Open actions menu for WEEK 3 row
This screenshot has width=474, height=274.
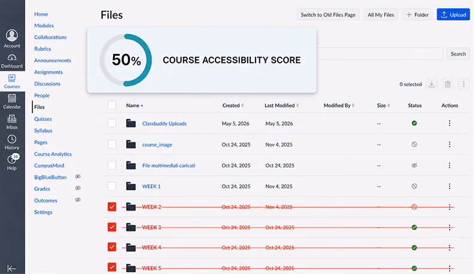click(449, 227)
